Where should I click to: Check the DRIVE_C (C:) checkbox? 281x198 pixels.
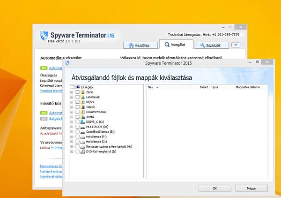click(77, 122)
